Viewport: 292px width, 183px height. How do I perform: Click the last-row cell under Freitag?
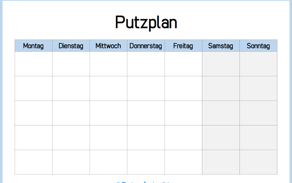[183, 162]
